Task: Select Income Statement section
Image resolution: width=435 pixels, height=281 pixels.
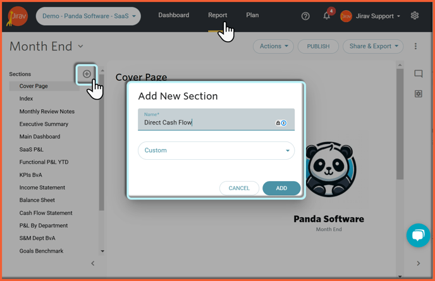Action: [x=42, y=188]
